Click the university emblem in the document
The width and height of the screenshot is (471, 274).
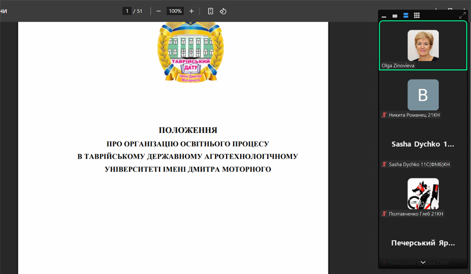pos(190,53)
